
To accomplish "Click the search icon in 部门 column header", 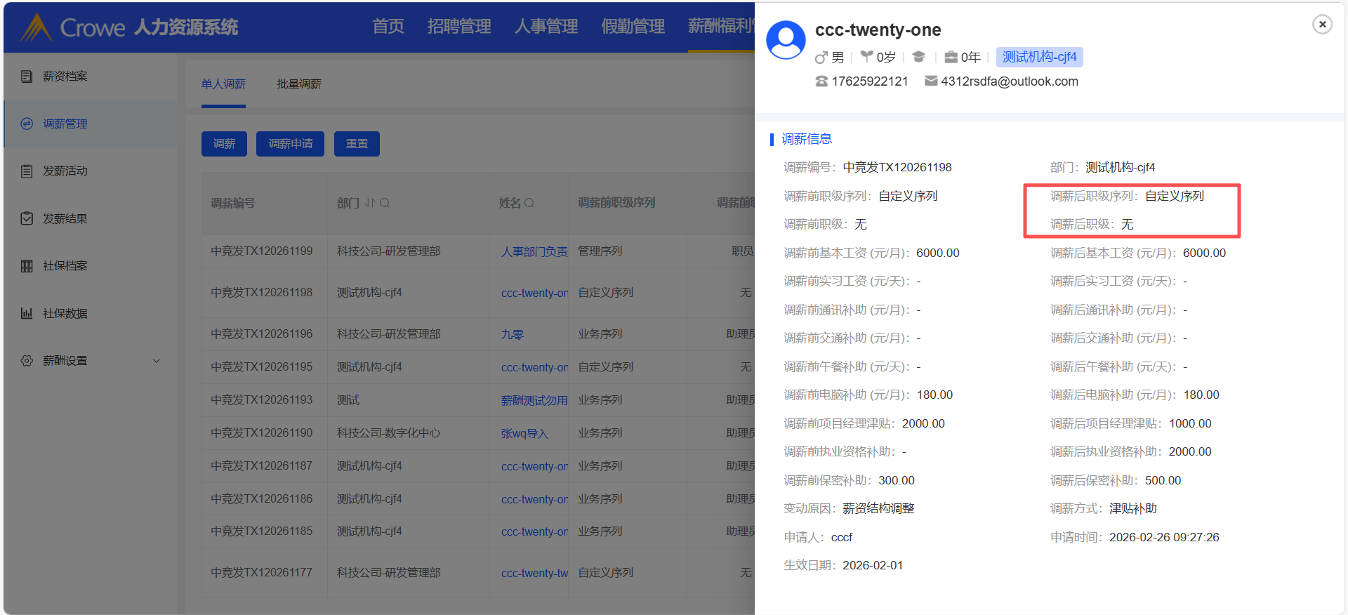I will tap(385, 203).
